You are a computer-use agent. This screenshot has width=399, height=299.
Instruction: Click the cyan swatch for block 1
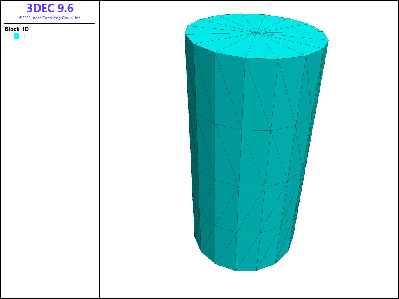(16, 36)
